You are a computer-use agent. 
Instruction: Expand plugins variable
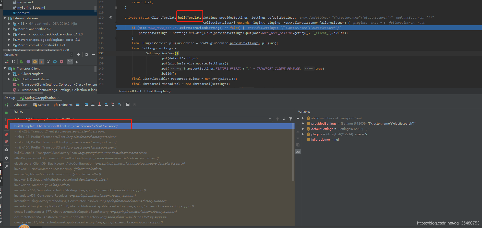point(303,134)
